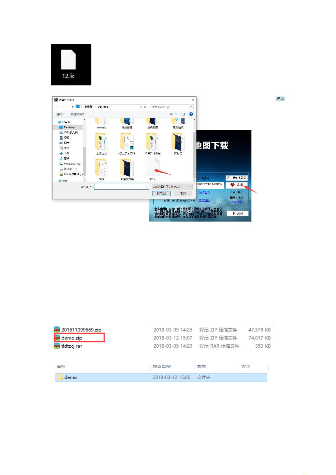Click the 检查更新 link
Image resolution: width=336 pixels, height=475 pixels.
[x=236, y=202]
